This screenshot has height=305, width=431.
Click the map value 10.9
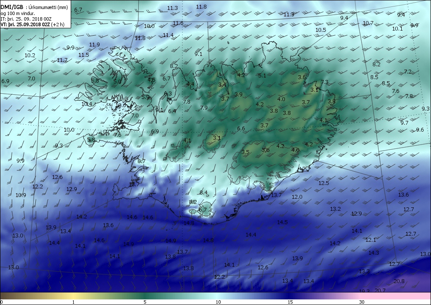pyautogui.click(x=21, y=195)
